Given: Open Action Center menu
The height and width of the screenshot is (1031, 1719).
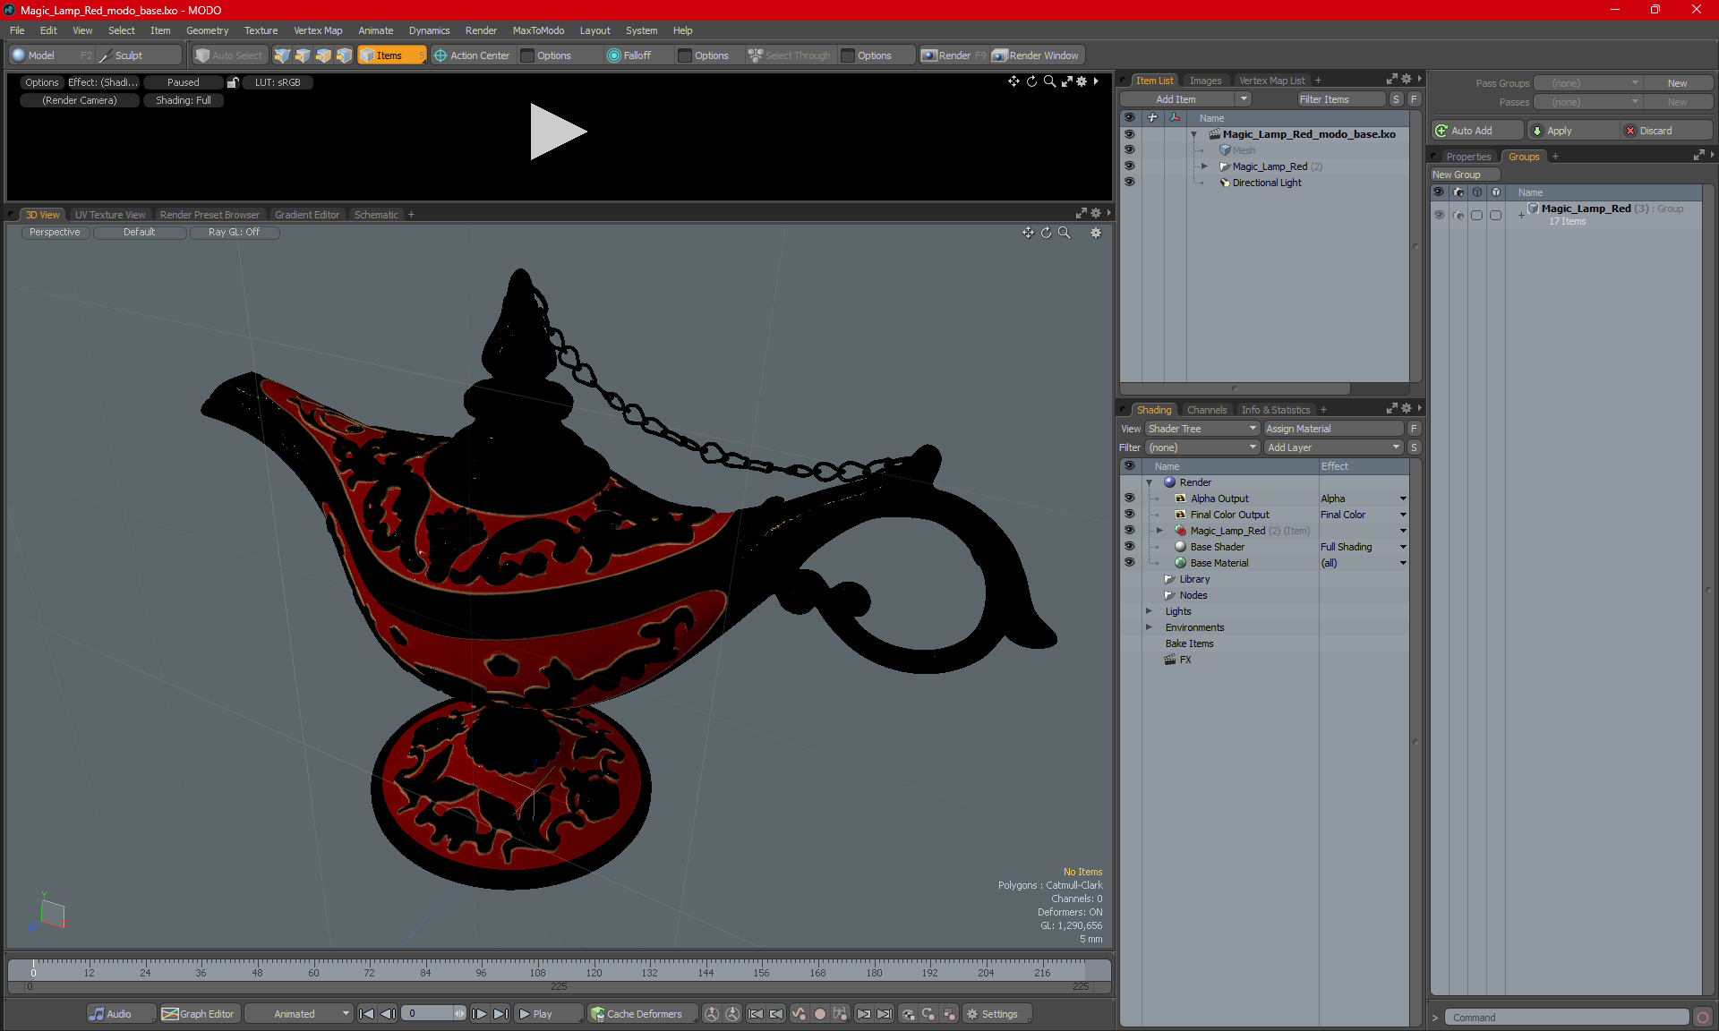Looking at the screenshot, I should pos(473,55).
